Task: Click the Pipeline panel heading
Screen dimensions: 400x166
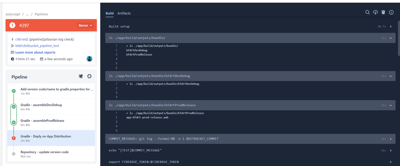Action: click(x=19, y=77)
